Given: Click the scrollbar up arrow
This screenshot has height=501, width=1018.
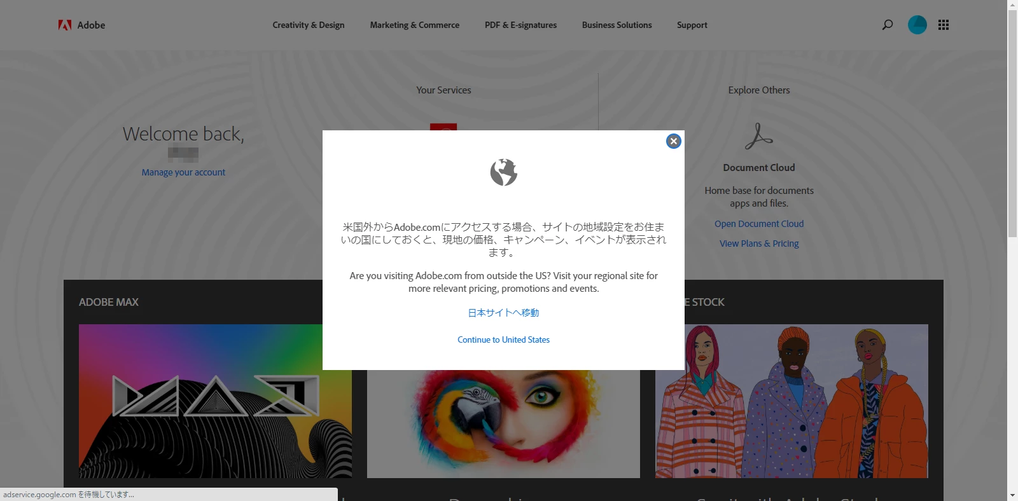Looking at the screenshot, I should point(1012,5).
